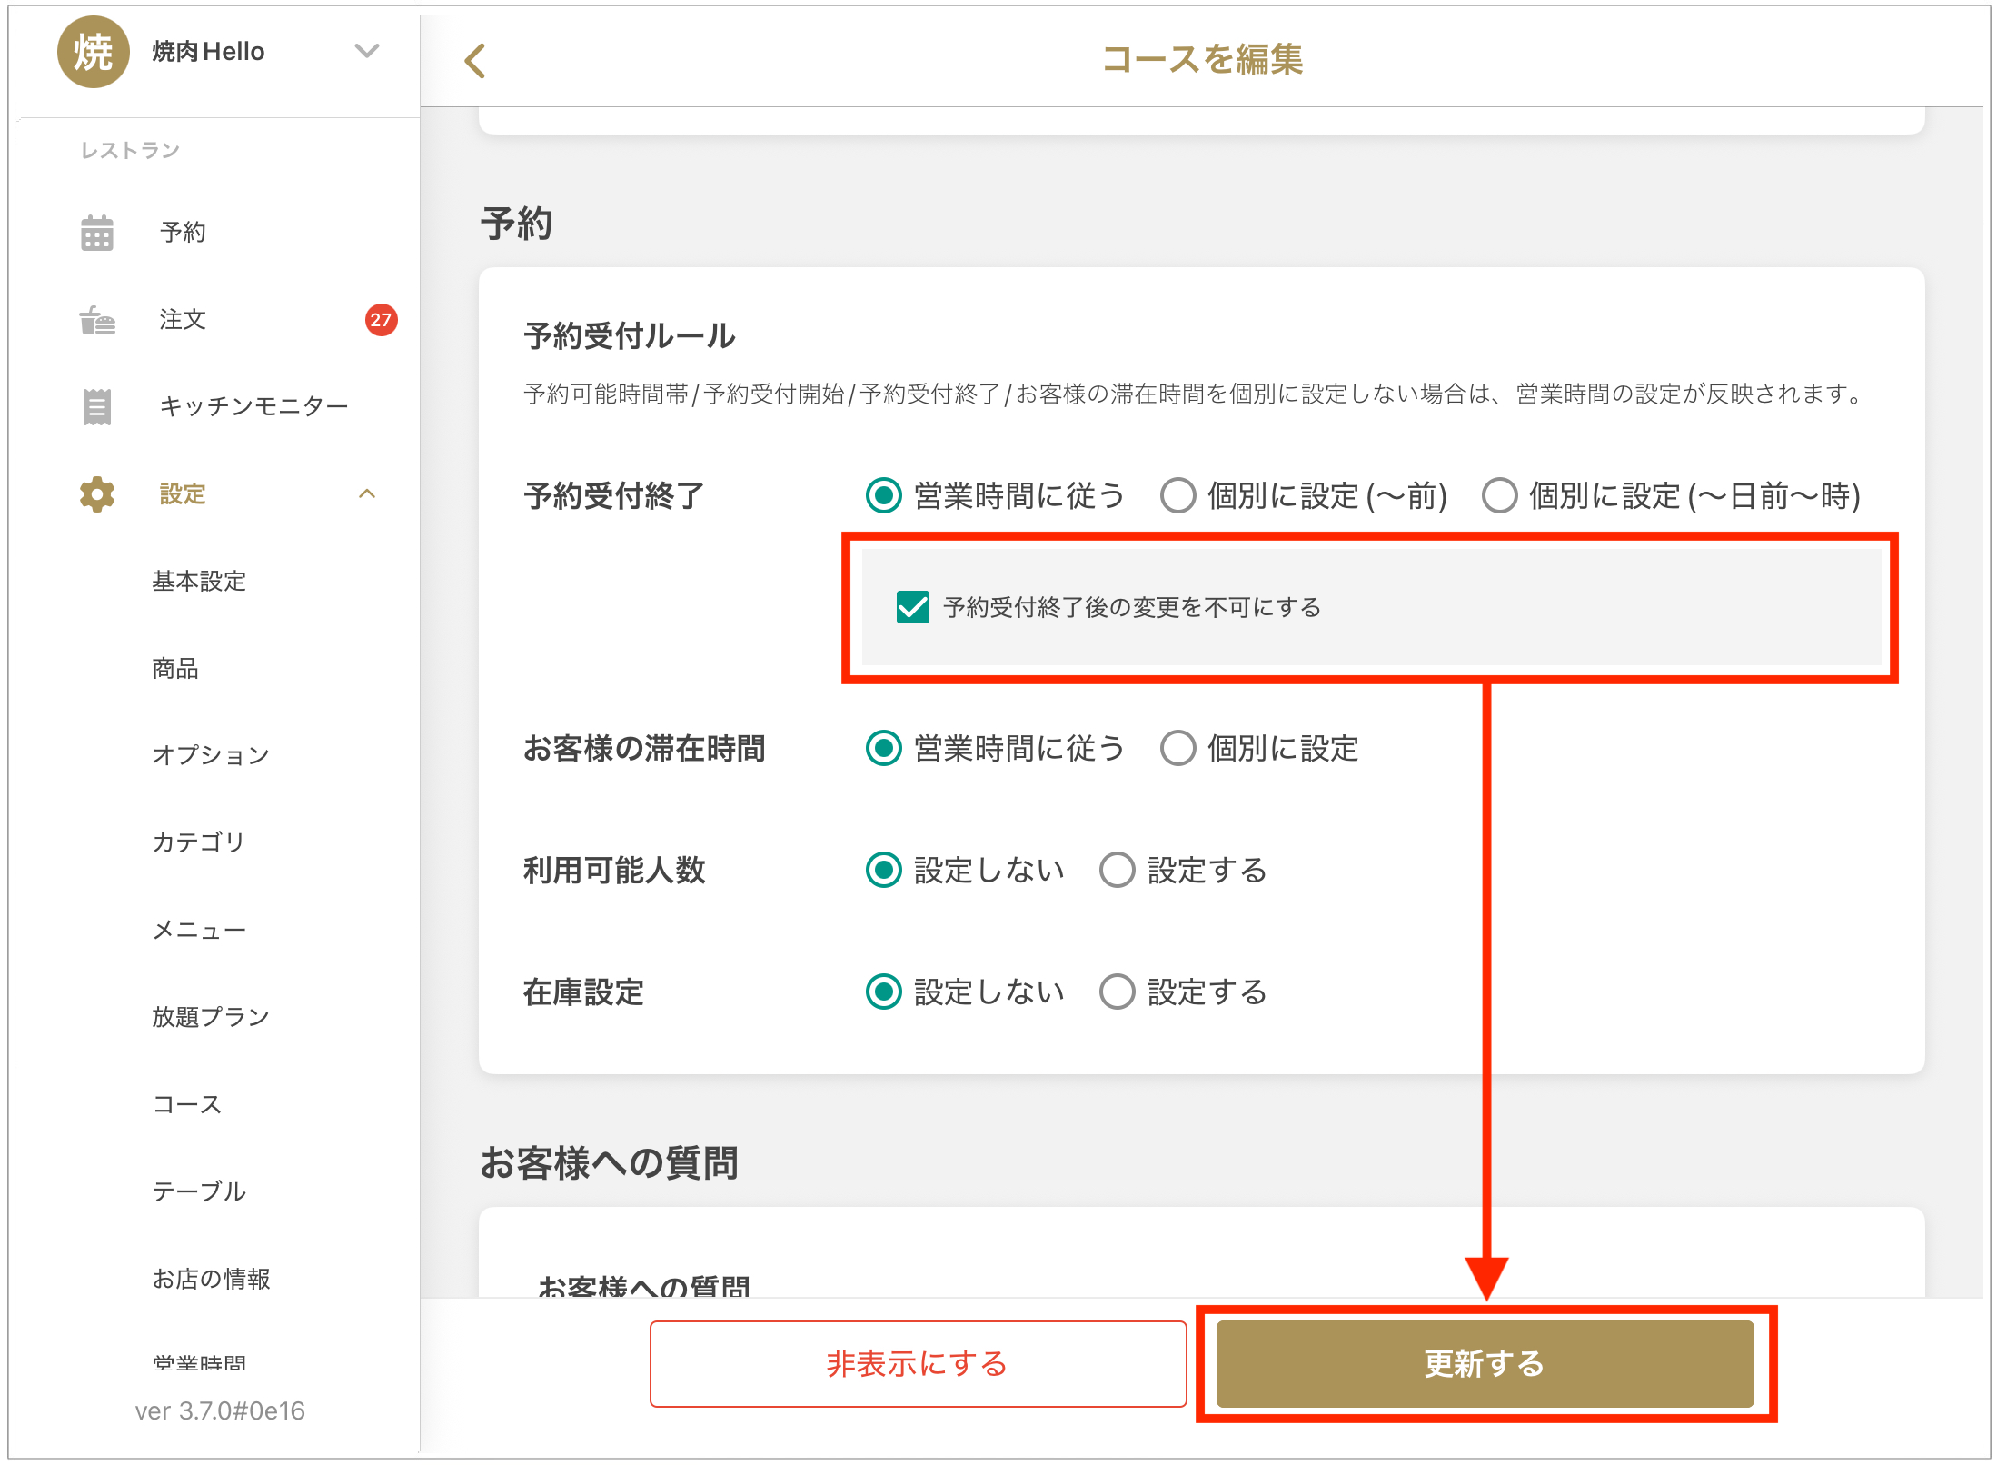1997x1465 pixels.
Task: Open the コース settings menu item
Action: pyautogui.click(x=187, y=1104)
